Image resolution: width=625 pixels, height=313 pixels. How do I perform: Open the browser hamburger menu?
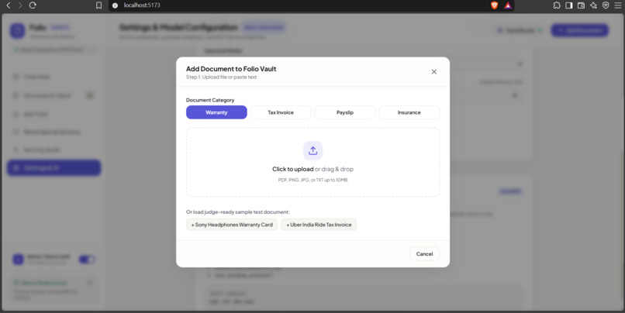coord(618,5)
